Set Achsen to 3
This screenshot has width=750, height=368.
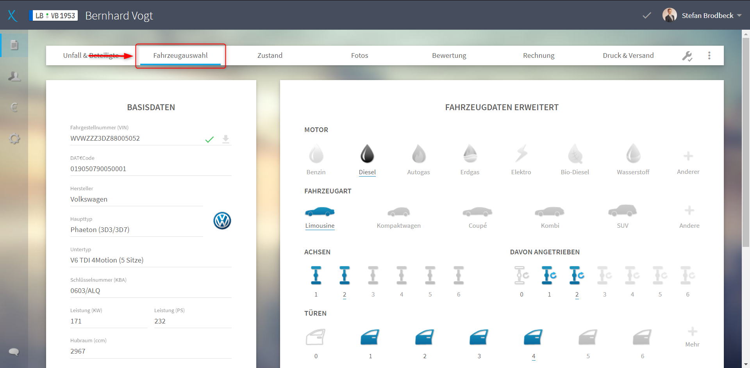point(373,281)
